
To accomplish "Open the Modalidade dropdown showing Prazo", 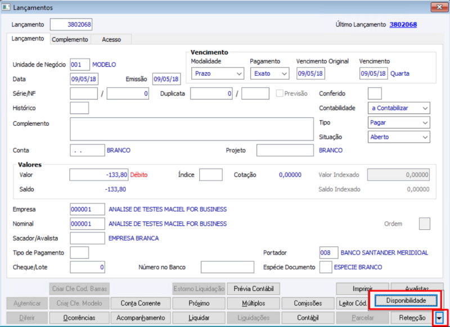I will (218, 74).
